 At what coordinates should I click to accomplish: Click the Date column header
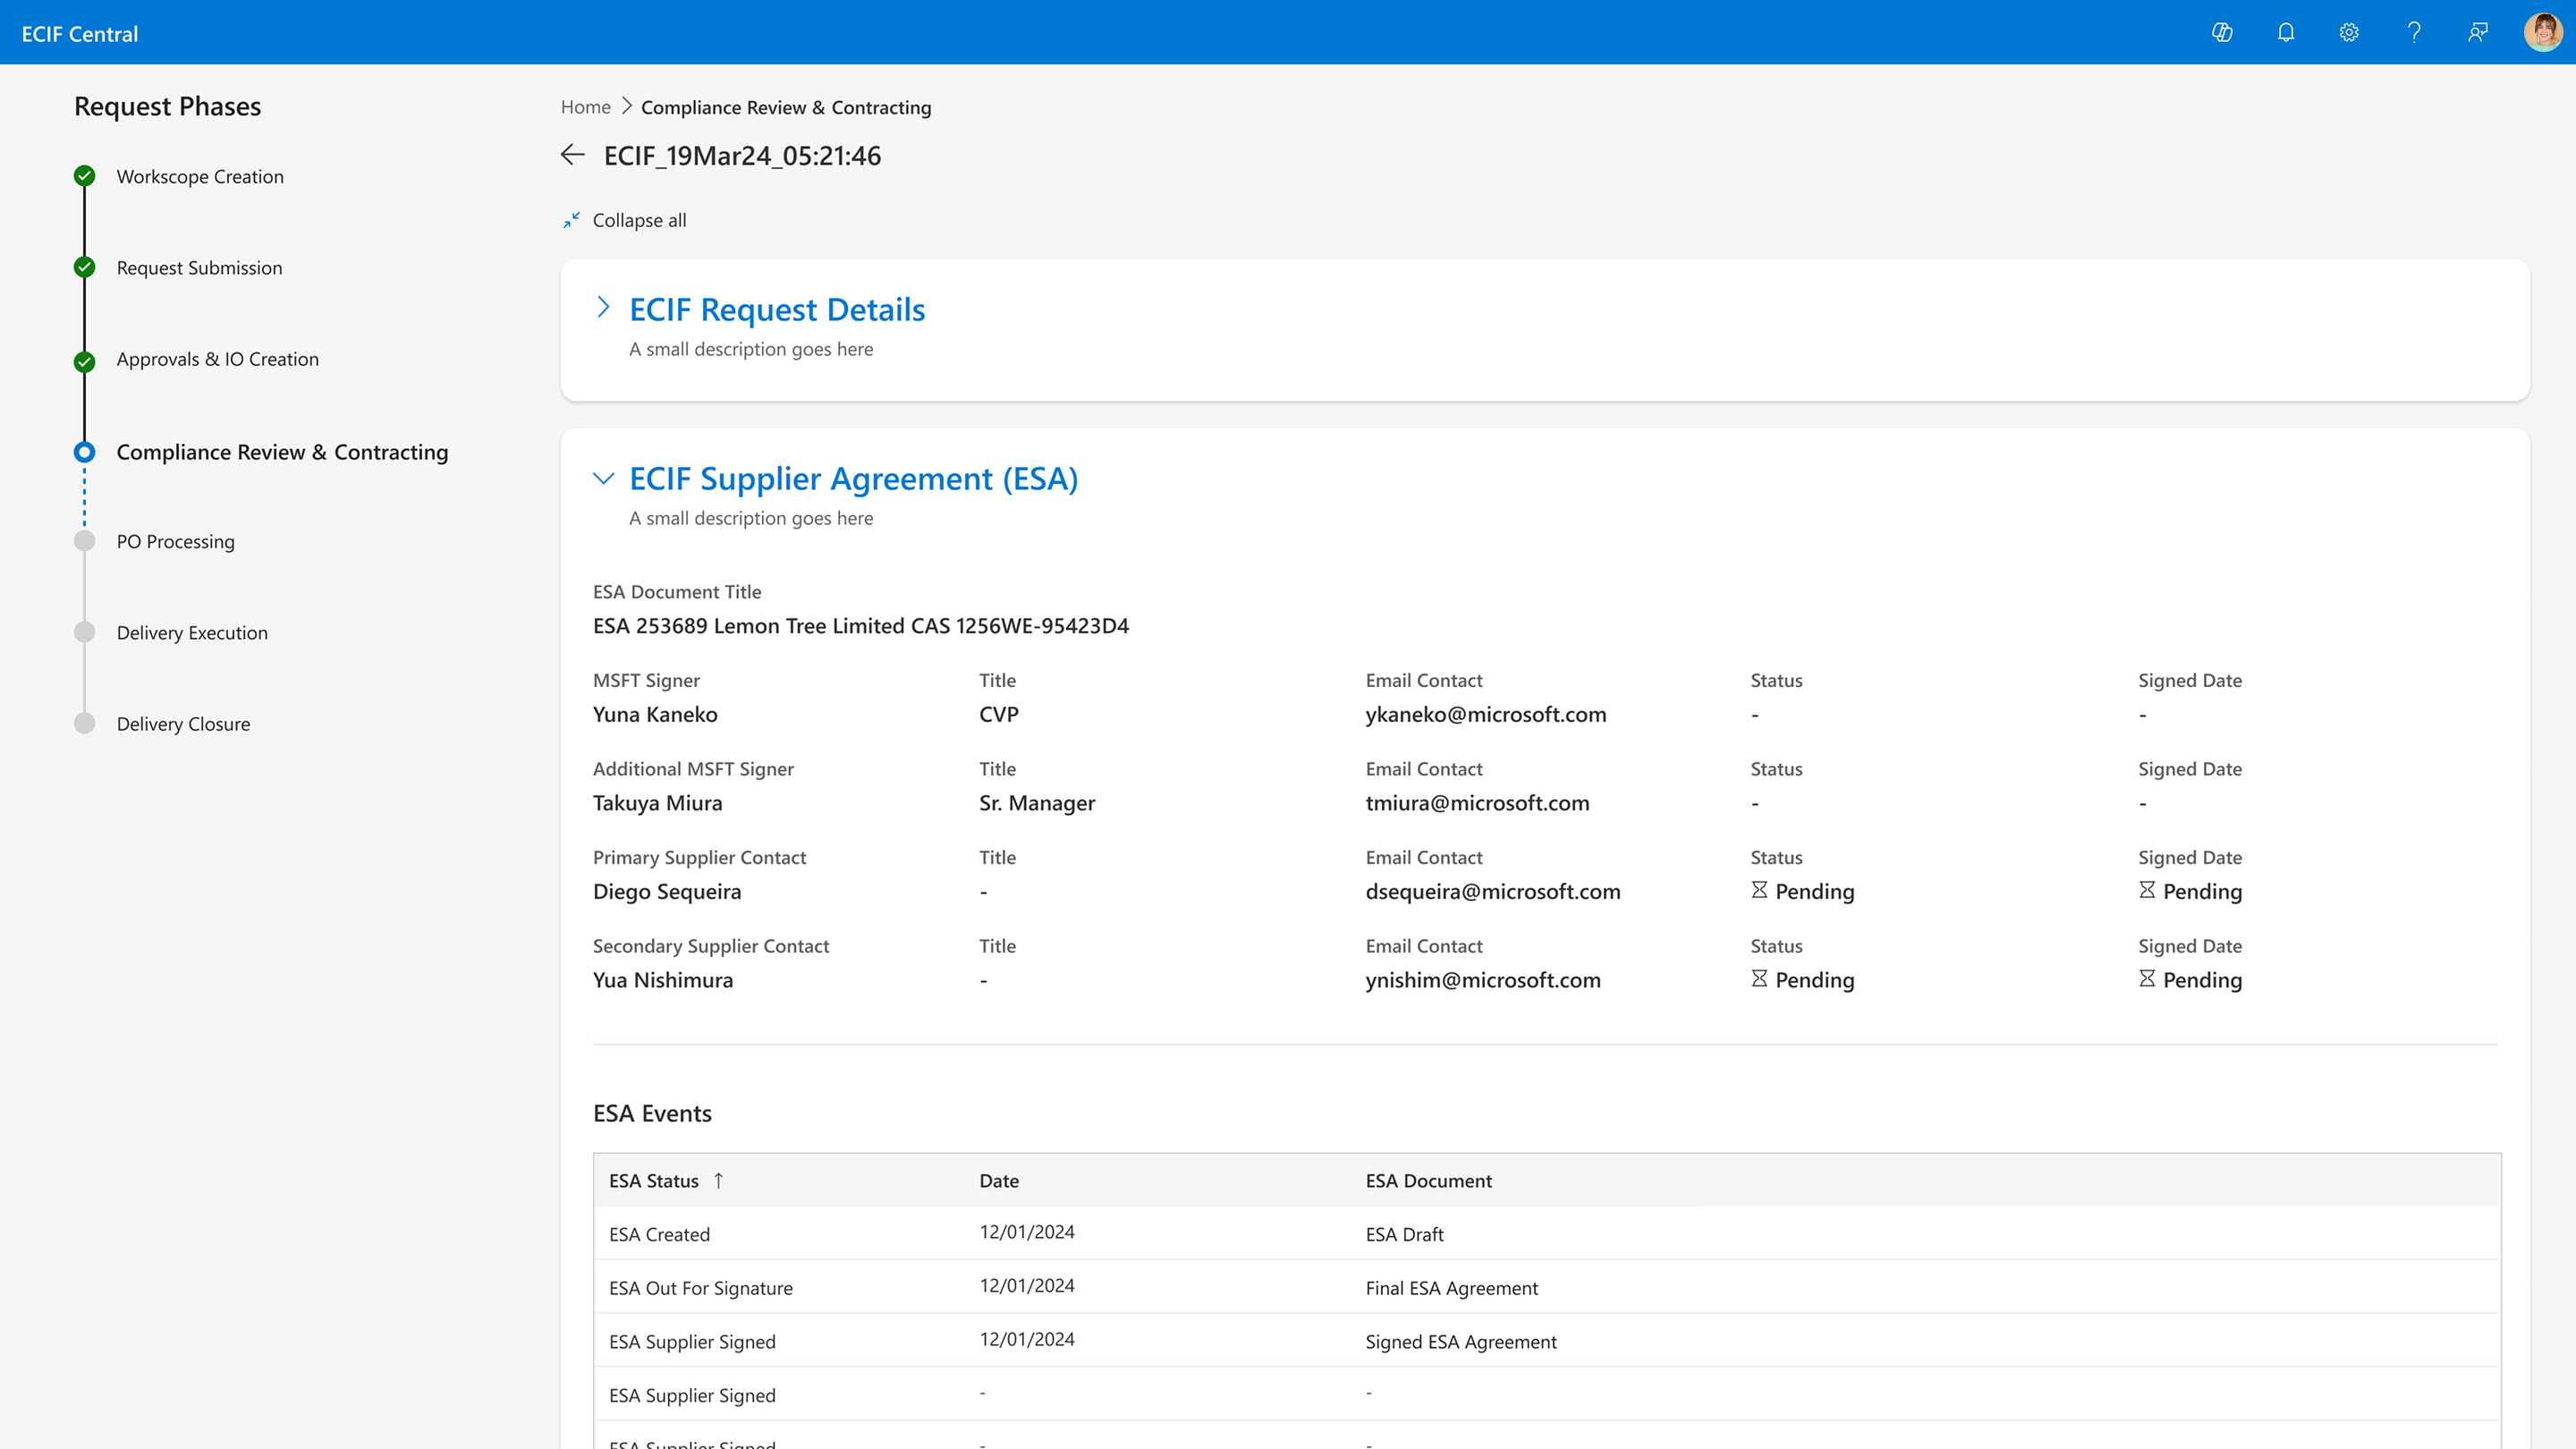tap(998, 1181)
